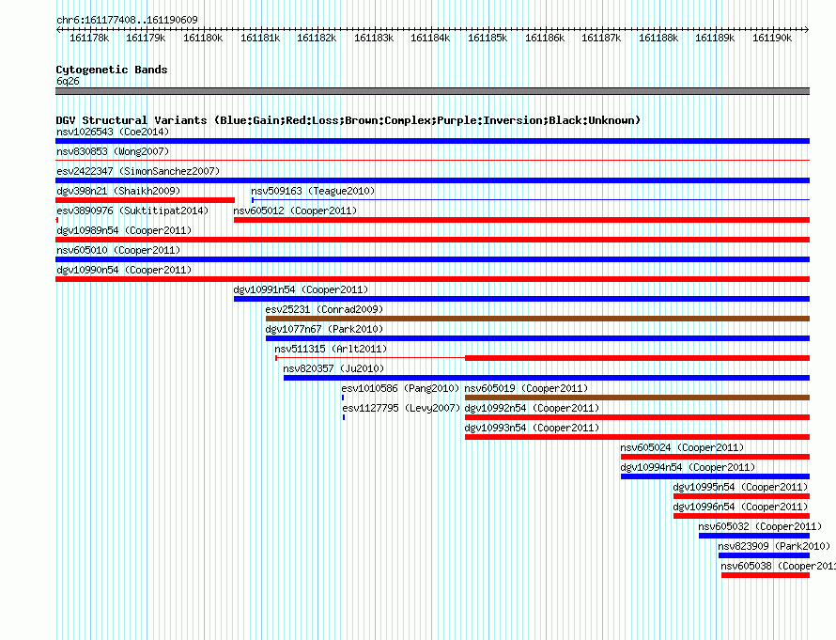Open variant label dgv10989n54 (Cooper2011)
836x640 pixels.
124,230
